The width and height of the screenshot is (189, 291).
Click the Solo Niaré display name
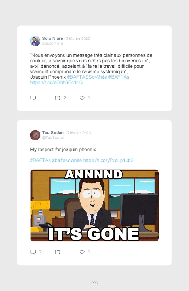click(x=52, y=38)
